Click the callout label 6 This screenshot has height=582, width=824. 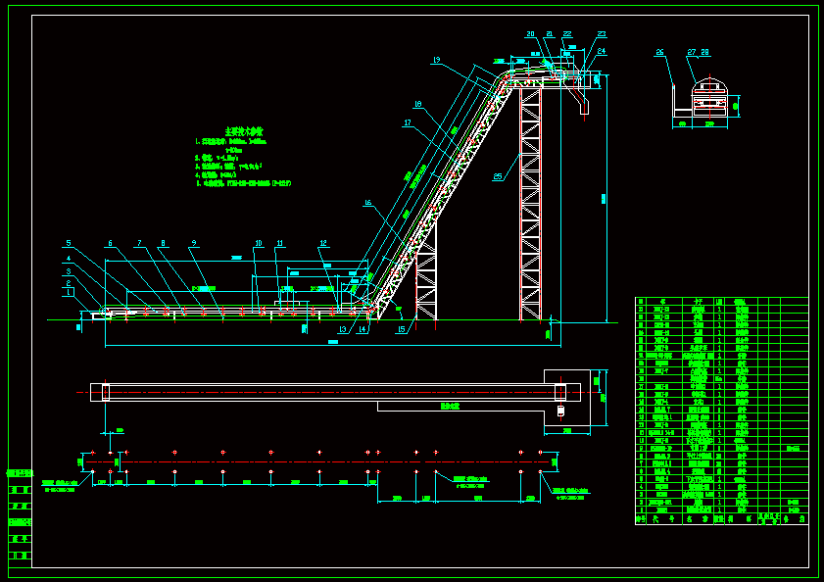111,243
